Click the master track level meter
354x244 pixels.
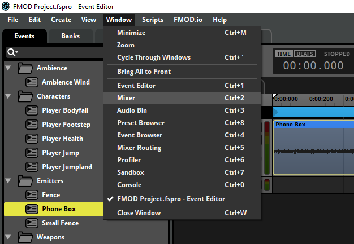[x=267, y=185]
